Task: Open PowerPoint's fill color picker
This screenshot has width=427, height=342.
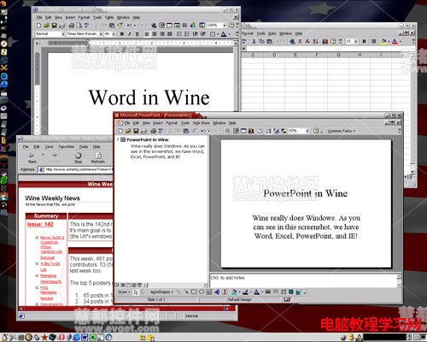Action: (x=234, y=292)
